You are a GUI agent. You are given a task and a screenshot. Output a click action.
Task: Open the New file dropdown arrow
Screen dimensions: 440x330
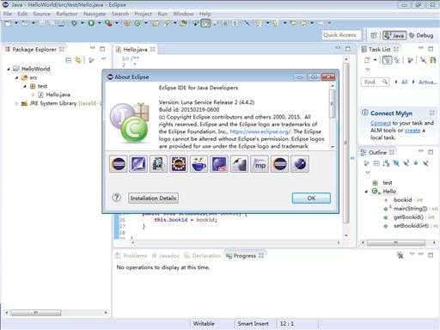(x=16, y=23)
